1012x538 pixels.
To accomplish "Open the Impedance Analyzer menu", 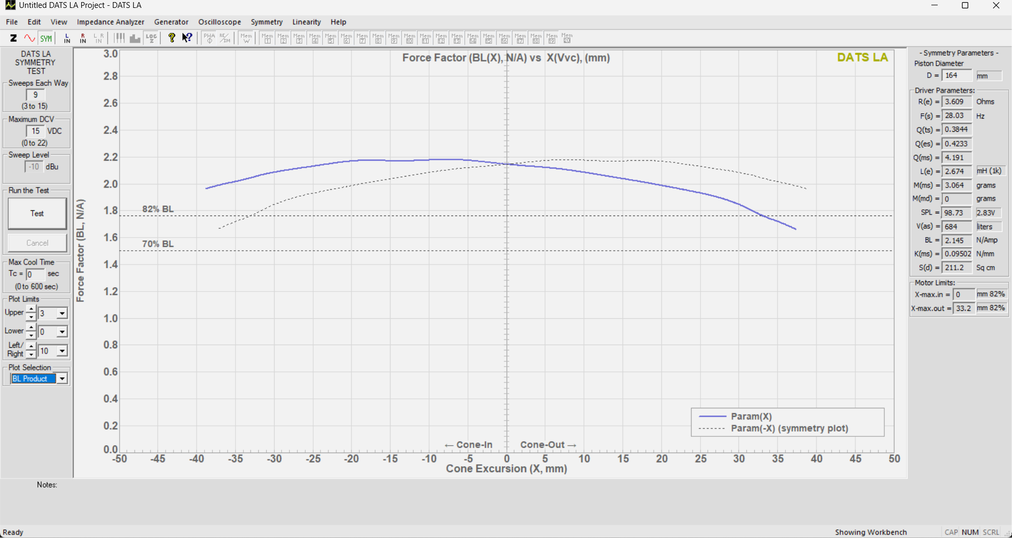I will [x=110, y=22].
